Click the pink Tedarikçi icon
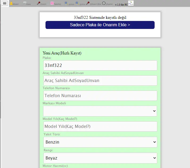Viewport: 190px width, 168px height. [52, 3]
